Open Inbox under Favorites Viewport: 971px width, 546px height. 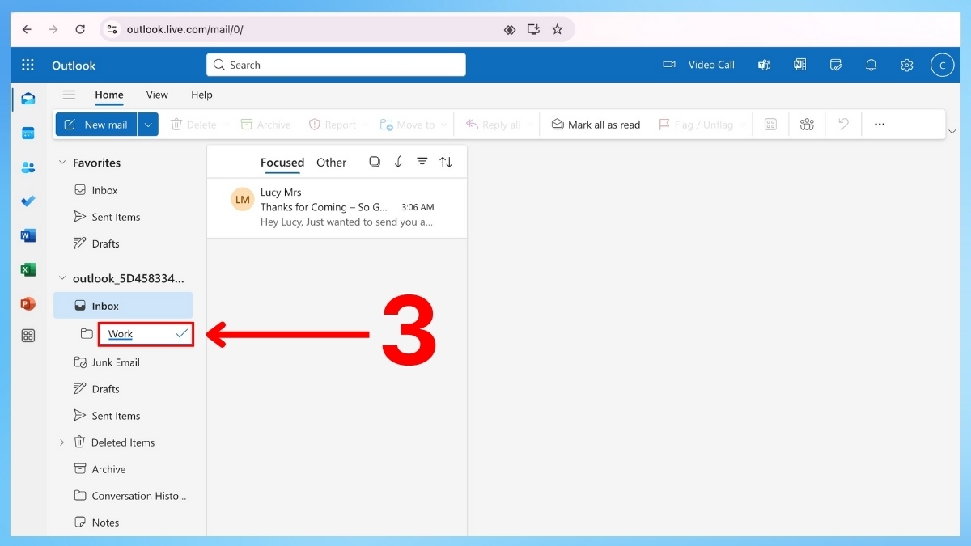123,190
